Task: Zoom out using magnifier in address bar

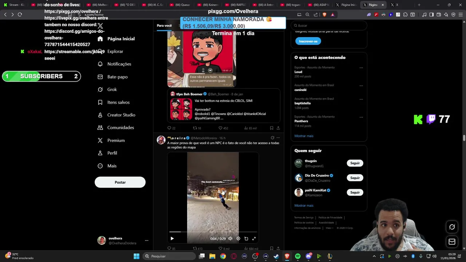Action: click(x=307, y=15)
